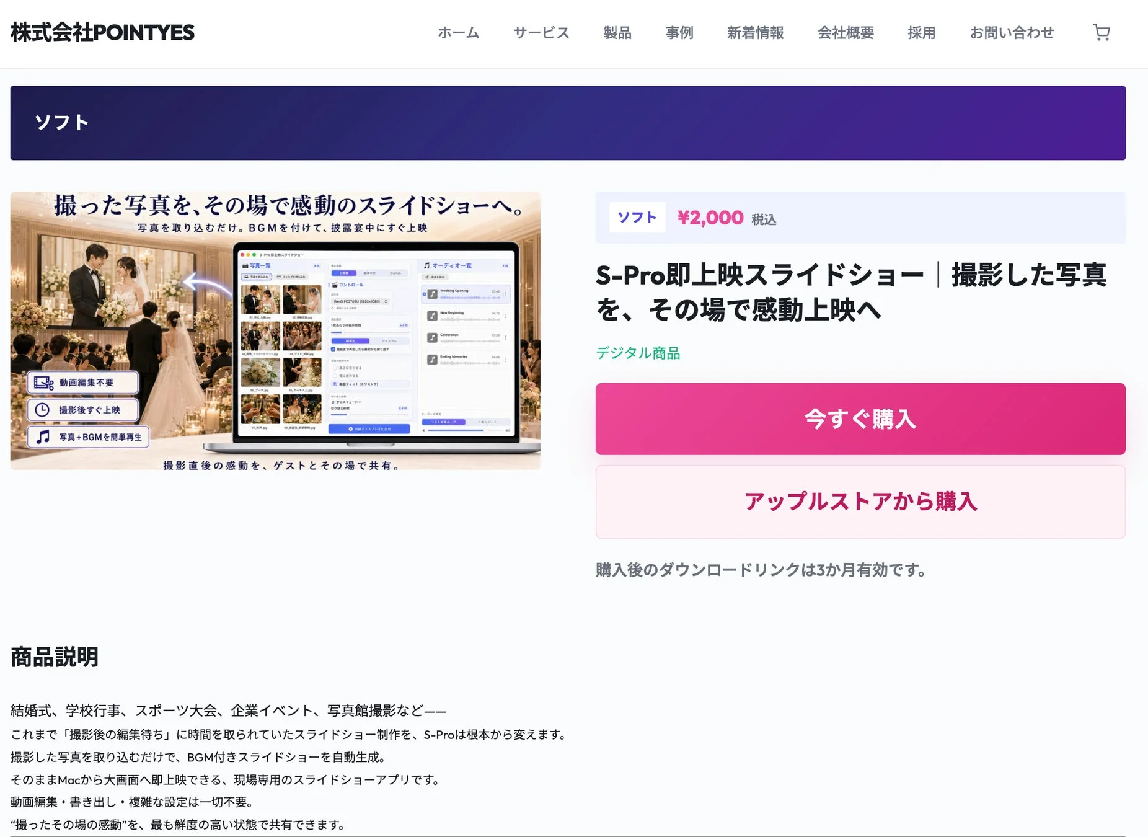The image size is (1148, 837).
Task: Click description line 動画編集・書き出し・複雑な設定は一切不要
Action: [131, 802]
